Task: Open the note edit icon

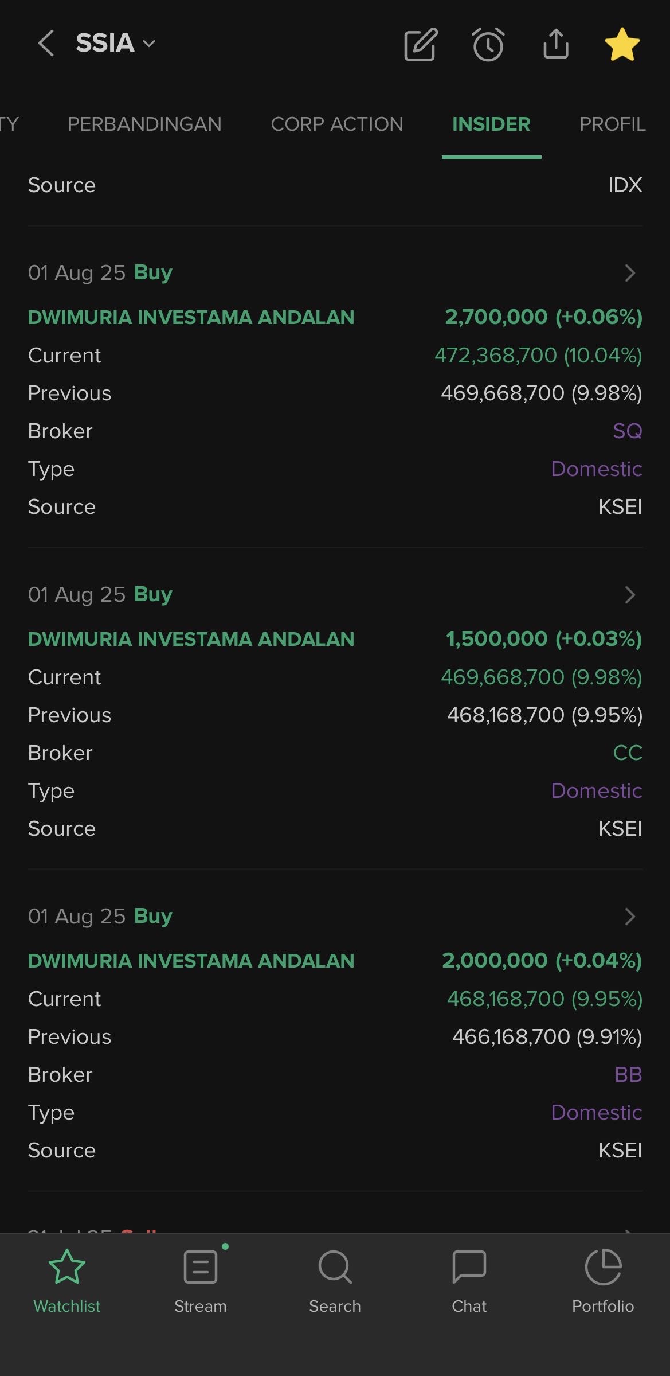Action: 421,44
